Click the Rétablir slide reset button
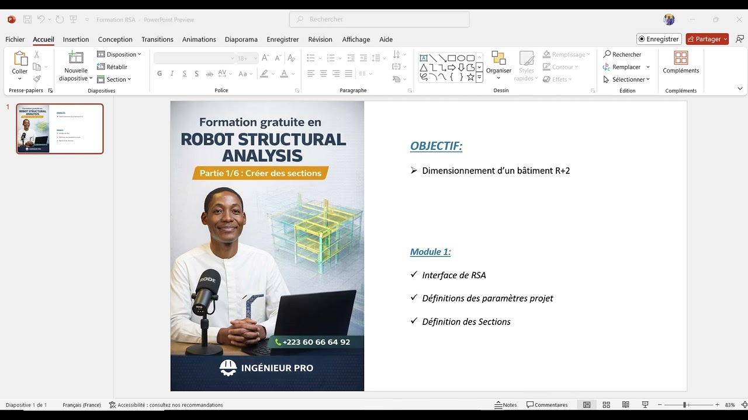Screen dimensions: 748x420 tap(112, 66)
